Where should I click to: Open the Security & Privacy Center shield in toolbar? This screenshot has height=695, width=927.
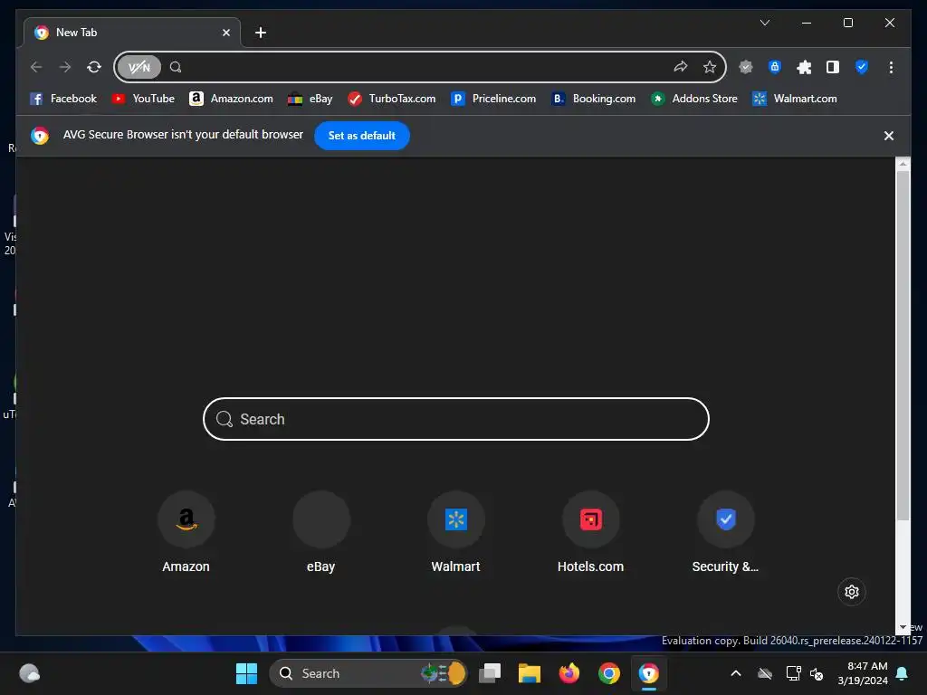(862, 67)
